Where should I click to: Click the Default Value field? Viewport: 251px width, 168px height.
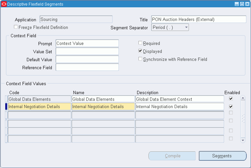click(x=87, y=59)
